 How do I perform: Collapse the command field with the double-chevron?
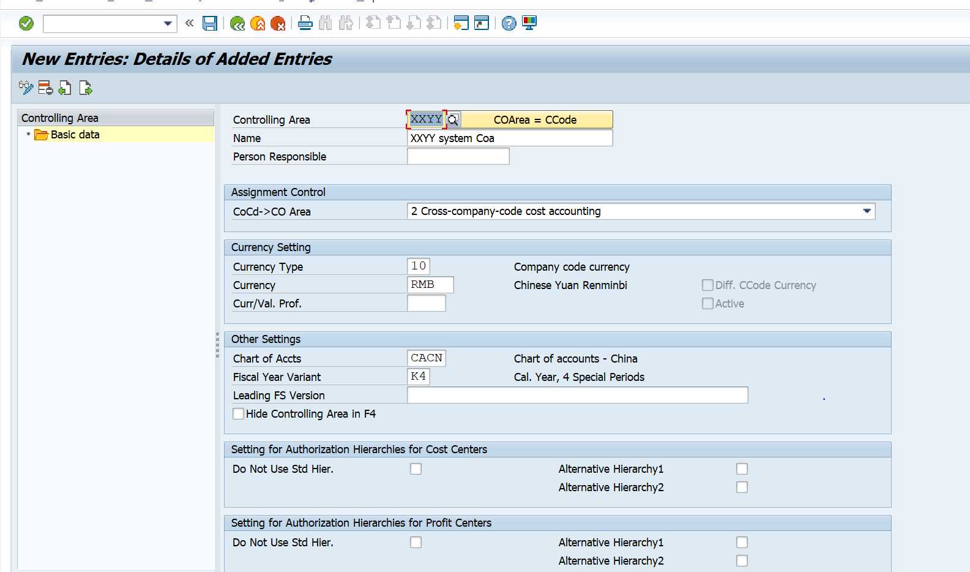pyautogui.click(x=189, y=23)
